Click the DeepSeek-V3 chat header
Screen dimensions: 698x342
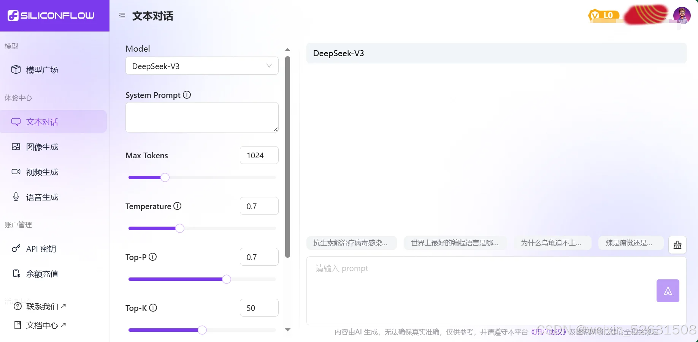point(497,53)
